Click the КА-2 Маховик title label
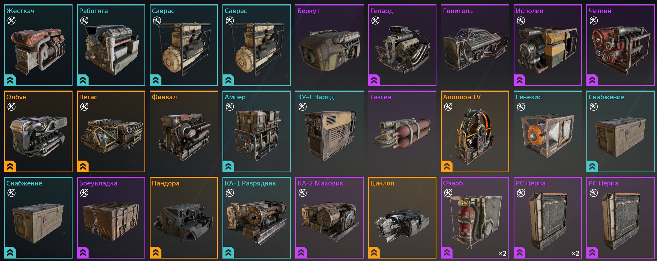The width and height of the screenshot is (657, 261). [x=320, y=183]
